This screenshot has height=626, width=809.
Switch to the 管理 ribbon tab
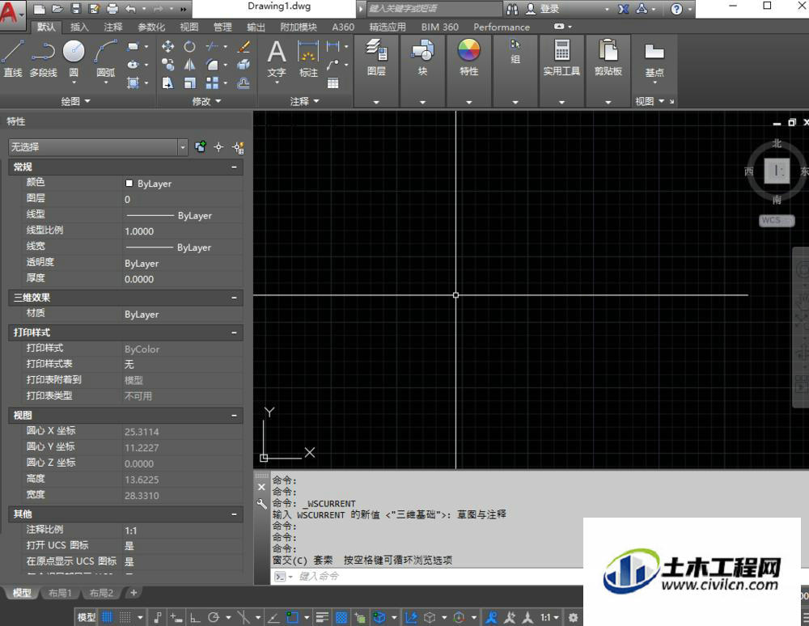222,27
